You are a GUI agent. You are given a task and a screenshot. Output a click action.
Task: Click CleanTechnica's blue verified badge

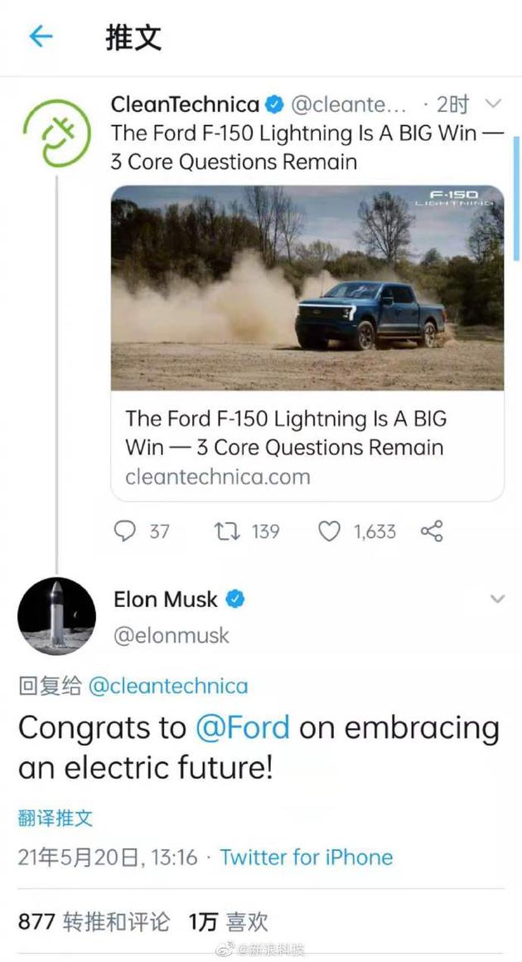(274, 105)
